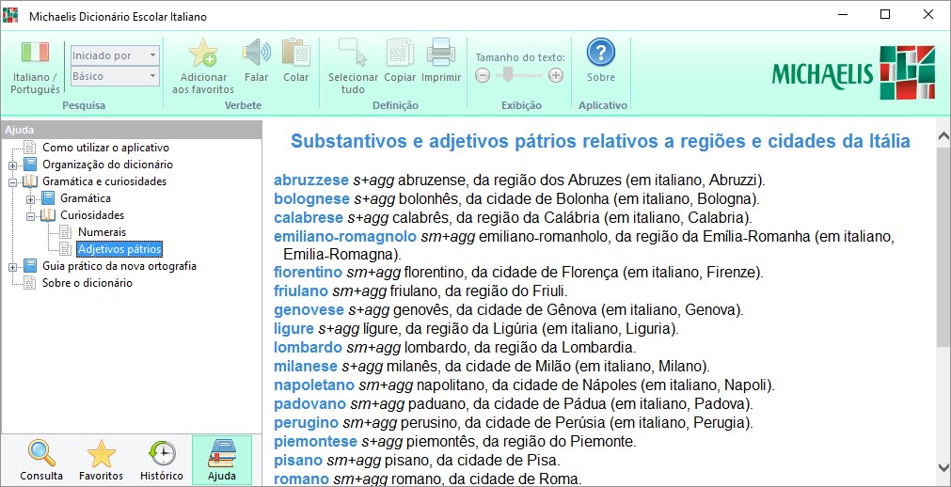
Task: Click the genovese entry word
Action: click(x=309, y=310)
